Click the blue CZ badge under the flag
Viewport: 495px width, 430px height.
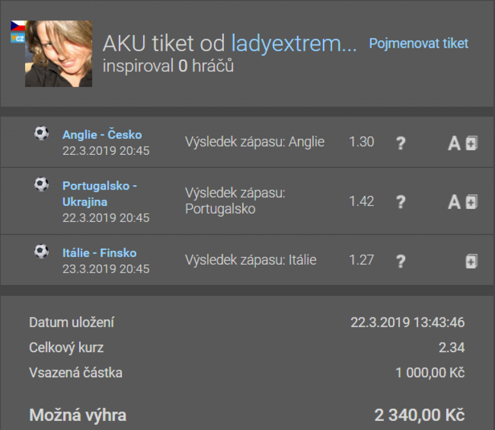(x=18, y=38)
